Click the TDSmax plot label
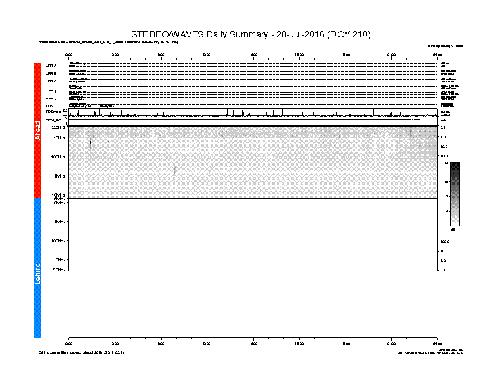502x388 pixels. pyautogui.click(x=53, y=112)
